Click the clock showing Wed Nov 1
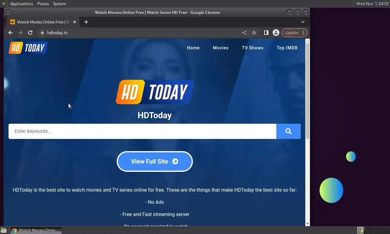This screenshot has width=390, height=234. 373,4
